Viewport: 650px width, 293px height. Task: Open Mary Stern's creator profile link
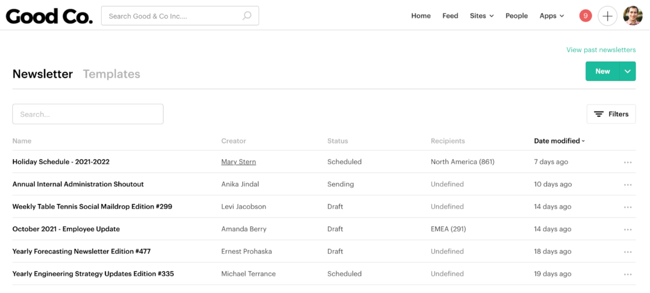[238, 162]
